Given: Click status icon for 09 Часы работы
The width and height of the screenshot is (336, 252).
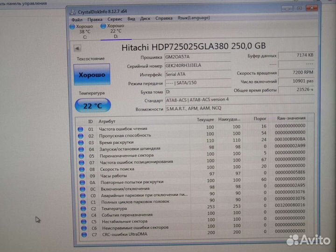Looking at the screenshot, I should 82,176.
